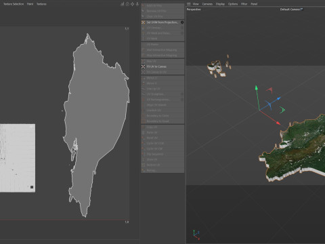325x244 pixels.
Task: Click the blue Z-axis arrow handle
Action: [x=279, y=98]
